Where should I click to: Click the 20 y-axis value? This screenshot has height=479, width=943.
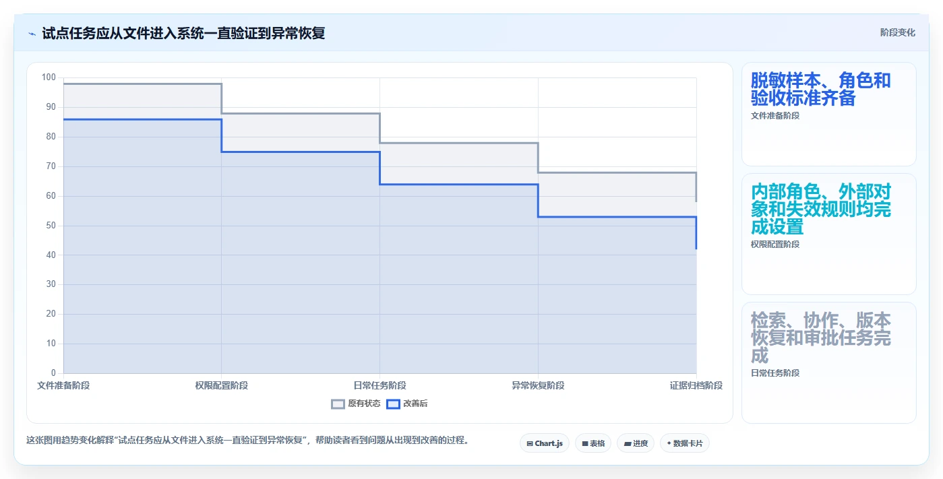coord(51,314)
